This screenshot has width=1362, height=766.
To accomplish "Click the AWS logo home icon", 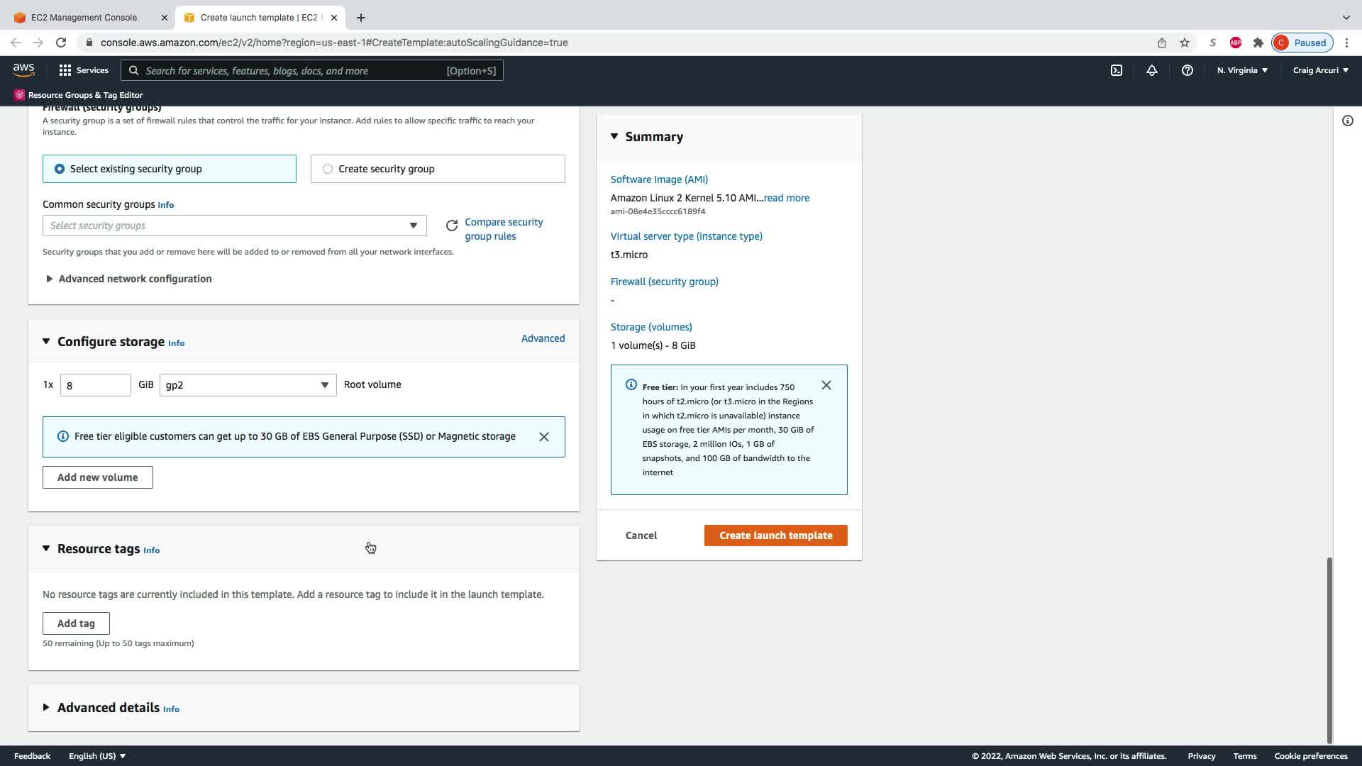I will coord(23,70).
